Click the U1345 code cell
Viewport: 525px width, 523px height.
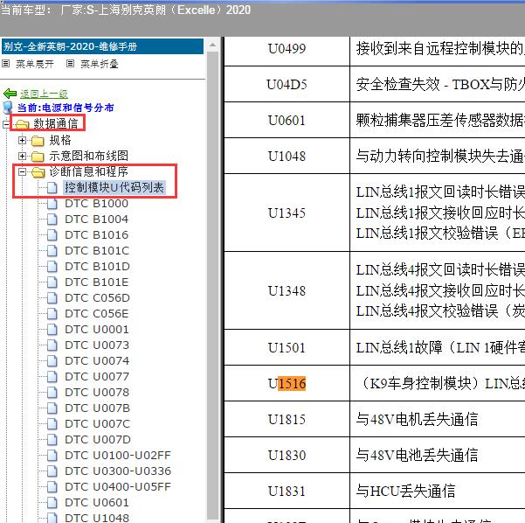(x=287, y=213)
